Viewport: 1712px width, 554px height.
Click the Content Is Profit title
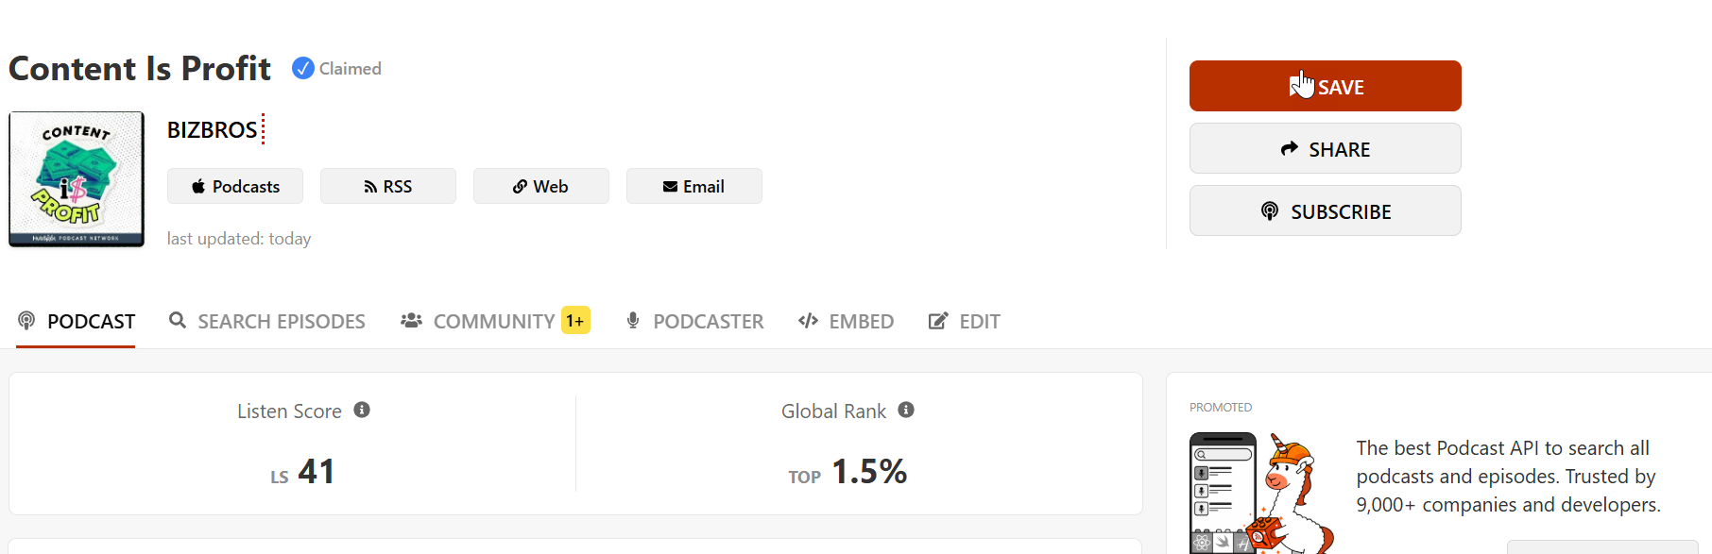[140, 68]
